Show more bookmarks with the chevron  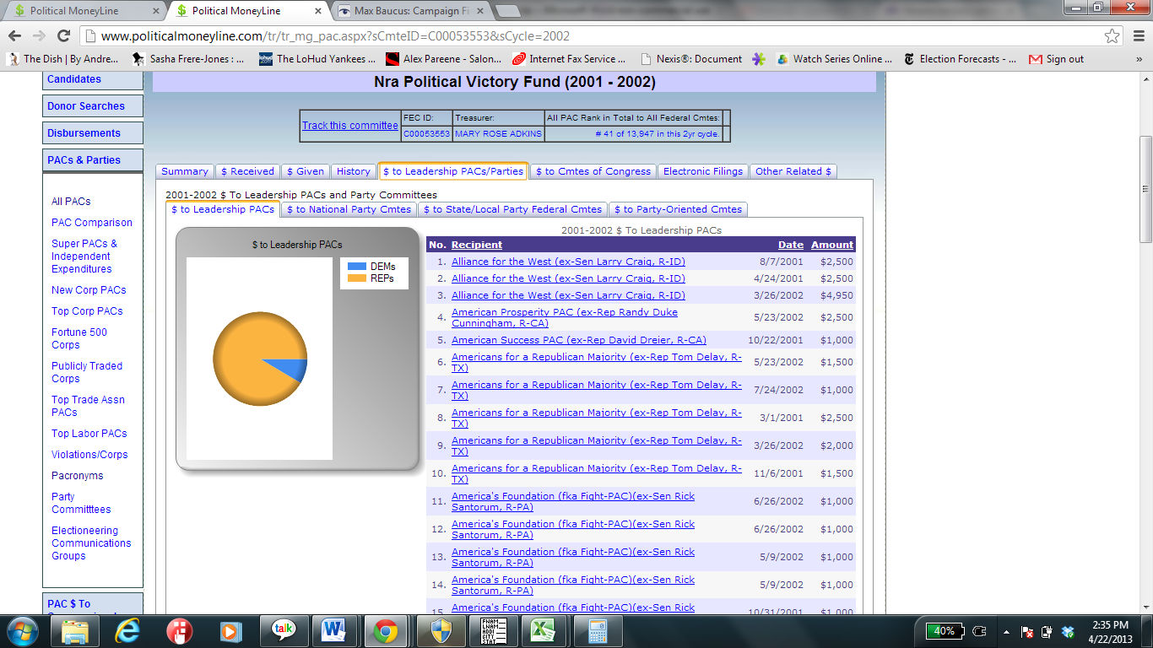[x=1139, y=59]
